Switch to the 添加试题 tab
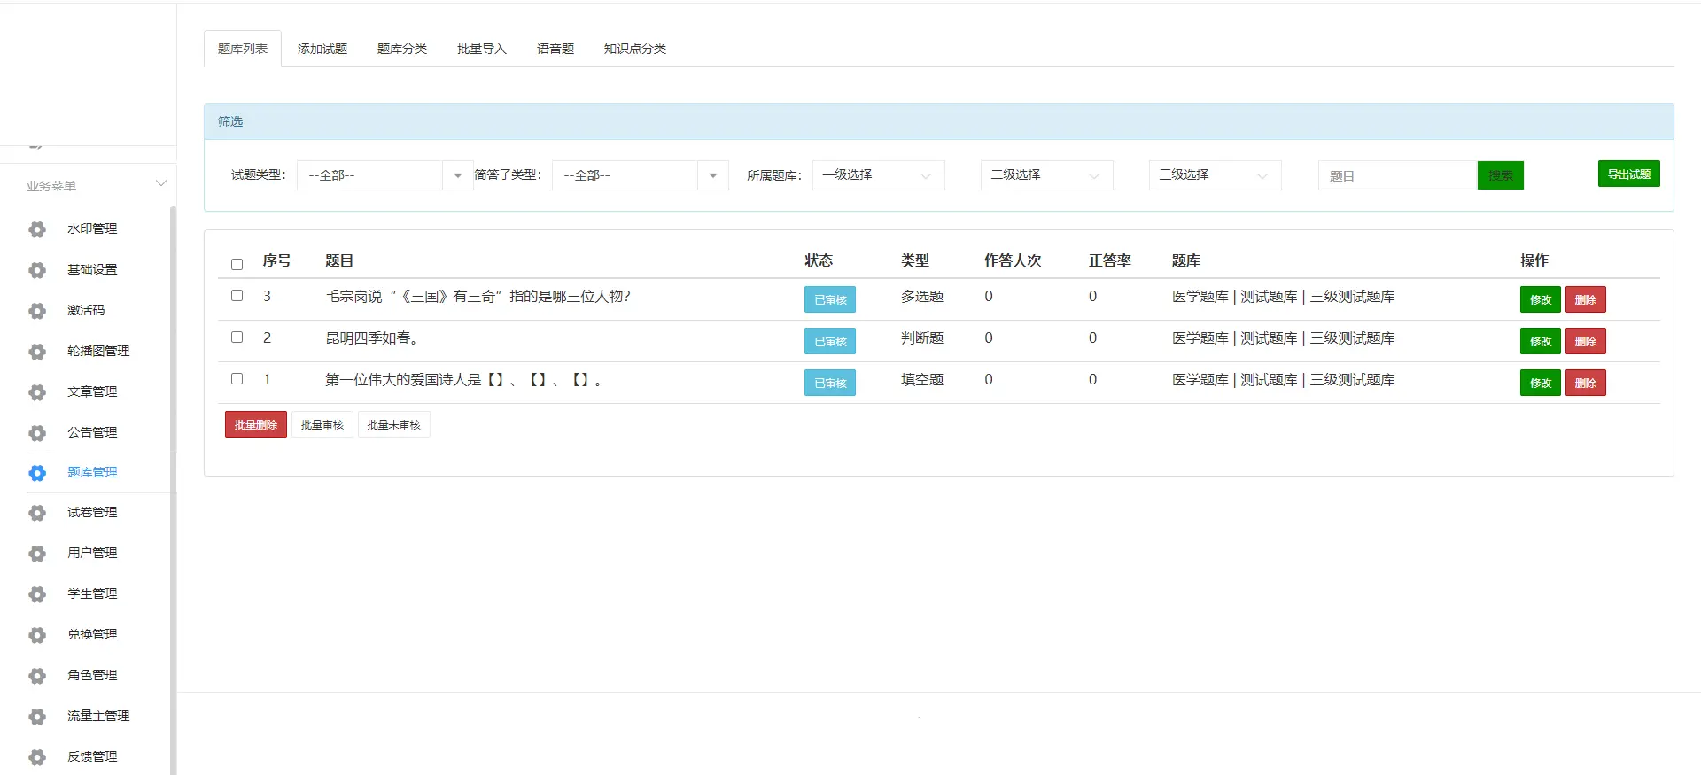Screen dimensions: 1701x775 (322, 49)
